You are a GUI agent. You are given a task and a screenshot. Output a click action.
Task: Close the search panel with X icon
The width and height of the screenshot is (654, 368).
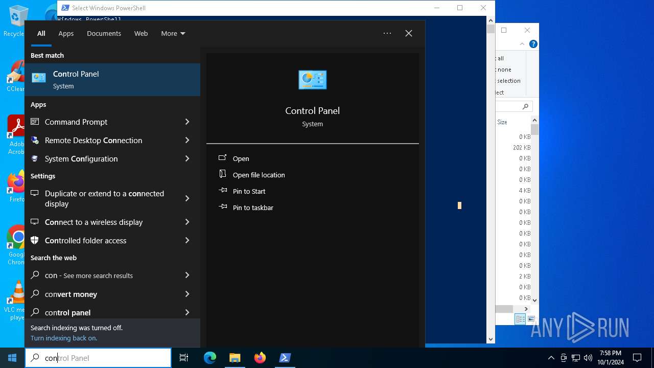coord(408,33)
